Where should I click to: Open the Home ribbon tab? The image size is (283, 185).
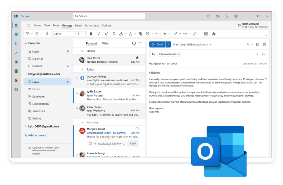(x=38, y=25)
